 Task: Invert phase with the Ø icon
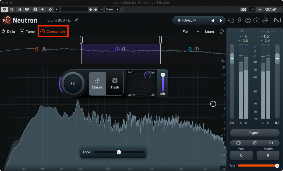pyautogui.click(x=255, y=143)
